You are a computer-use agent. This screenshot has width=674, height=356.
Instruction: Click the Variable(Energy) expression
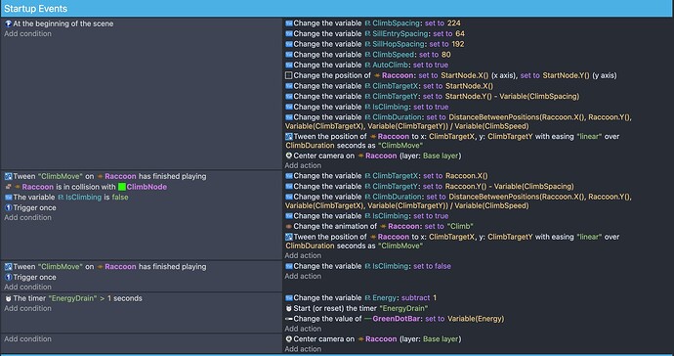(x=476, y=319)
